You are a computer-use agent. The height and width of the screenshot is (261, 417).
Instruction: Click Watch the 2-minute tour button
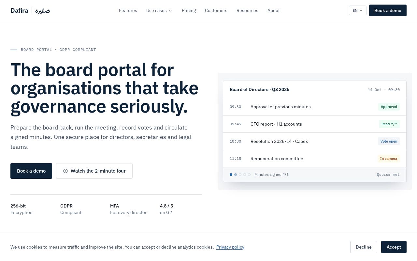(x=94, y=171)
